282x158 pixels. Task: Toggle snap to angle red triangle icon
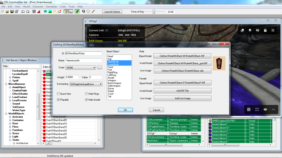39,12
